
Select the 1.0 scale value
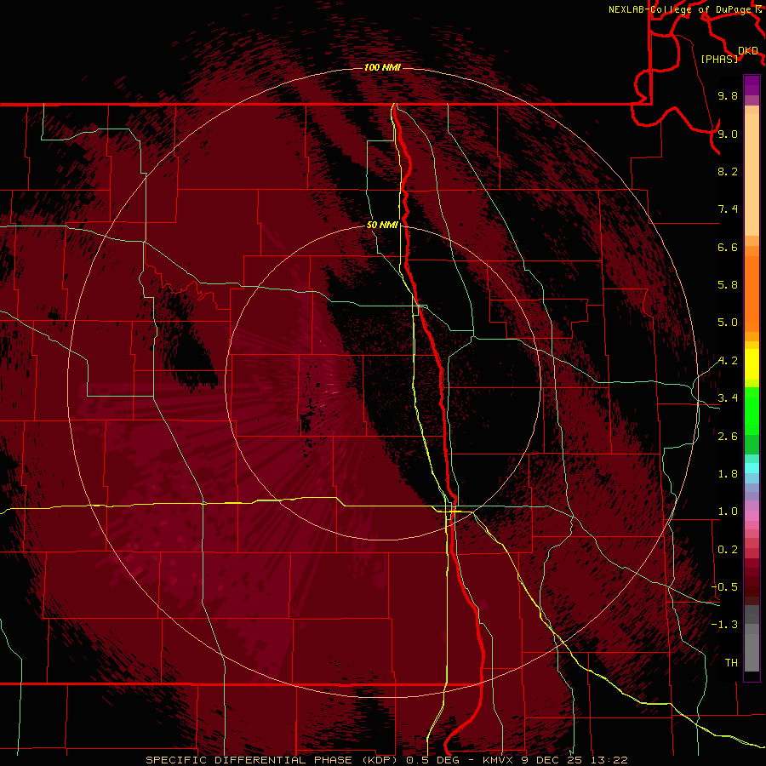click(728, 512)
